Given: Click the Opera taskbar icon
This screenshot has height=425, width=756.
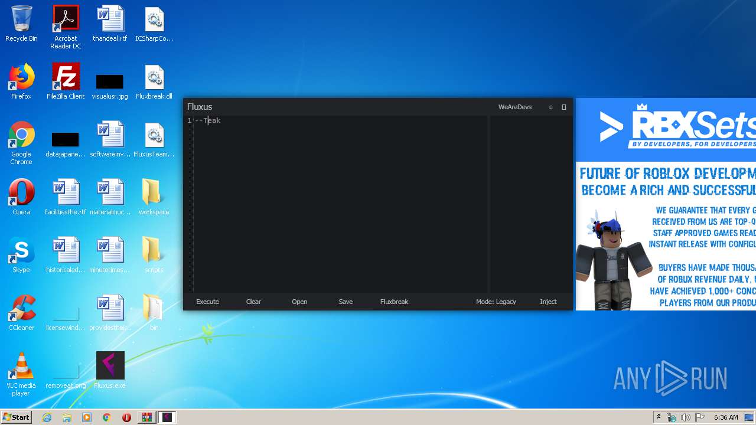Looking at the screenshot, I should click(126, 417).
